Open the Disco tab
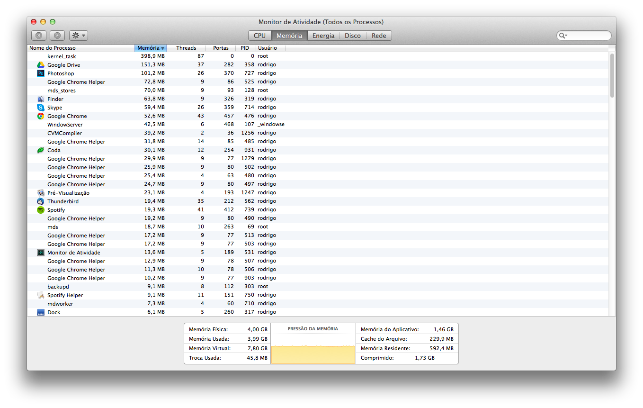The height and width of the screenshot is (408, 643). [x=353, y=36]
